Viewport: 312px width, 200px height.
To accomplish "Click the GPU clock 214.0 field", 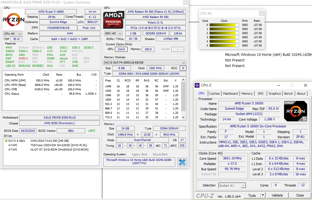I will [x=121, y=49].
